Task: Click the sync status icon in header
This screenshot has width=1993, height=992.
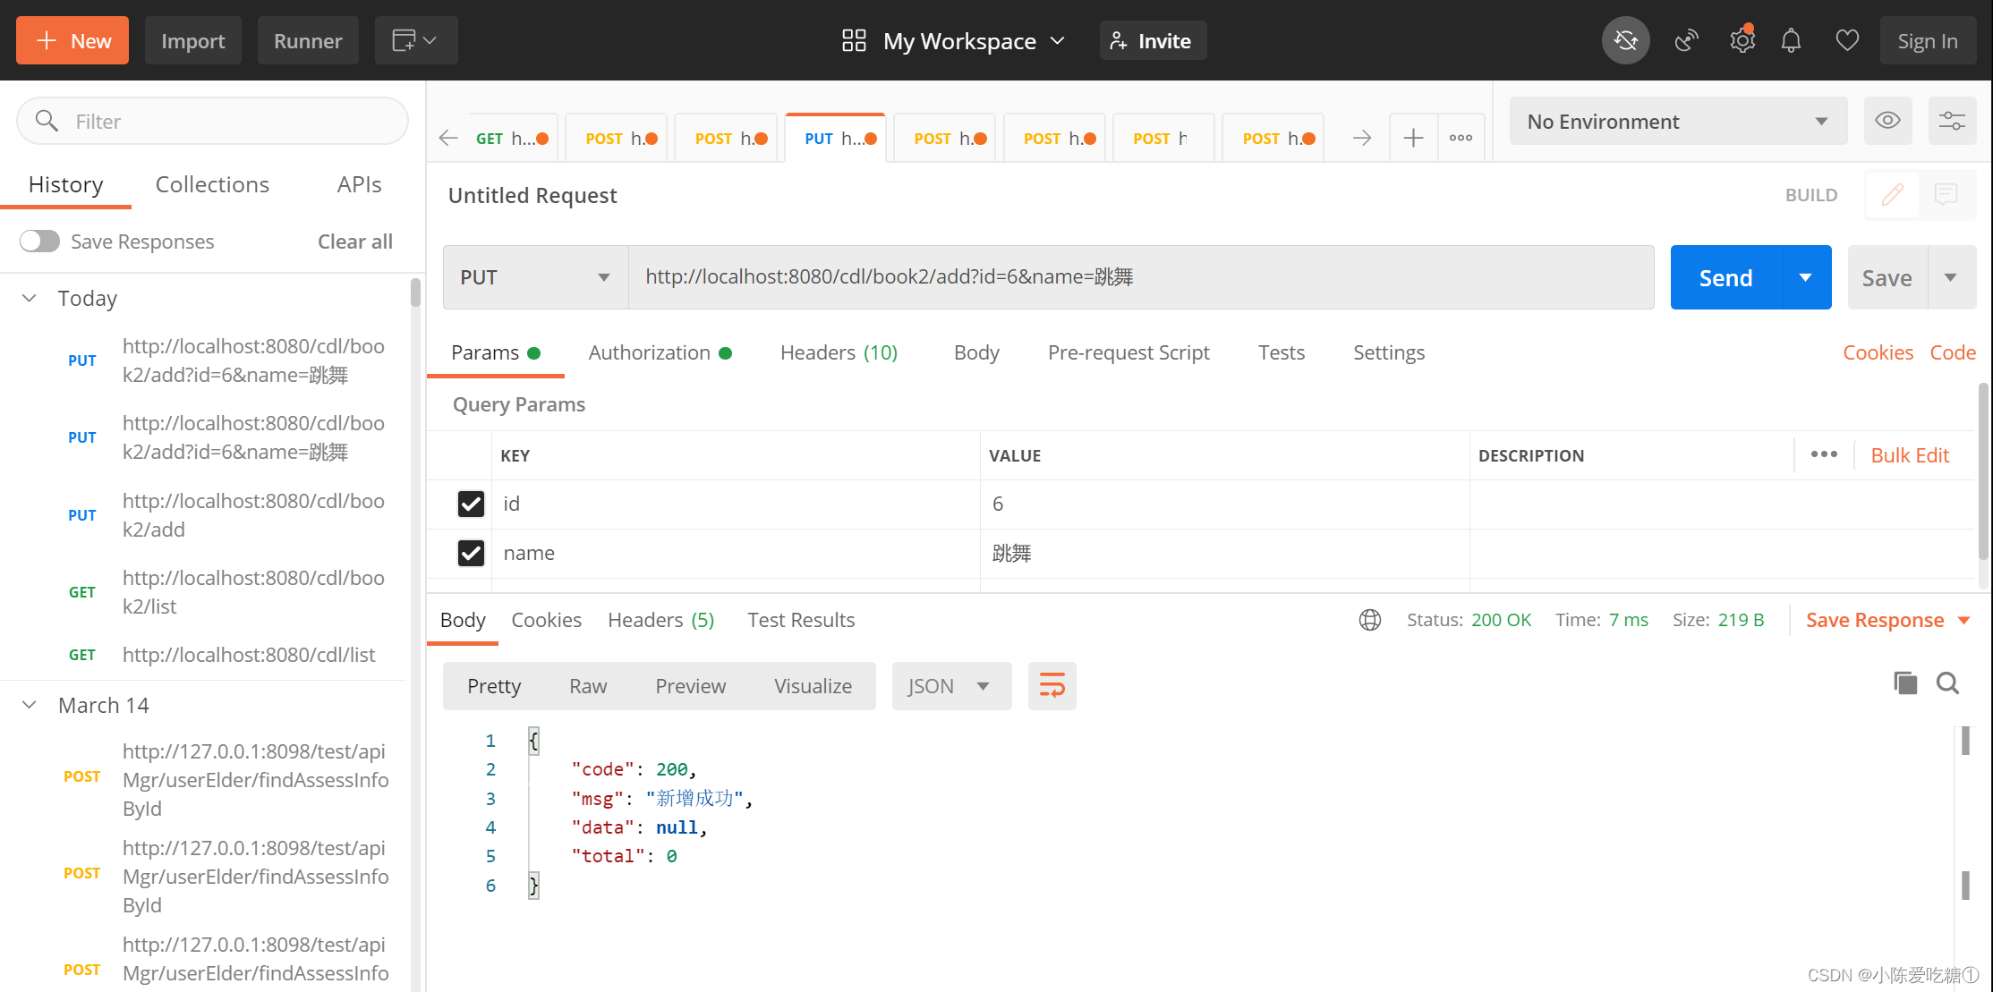Action: [1625, 40]
